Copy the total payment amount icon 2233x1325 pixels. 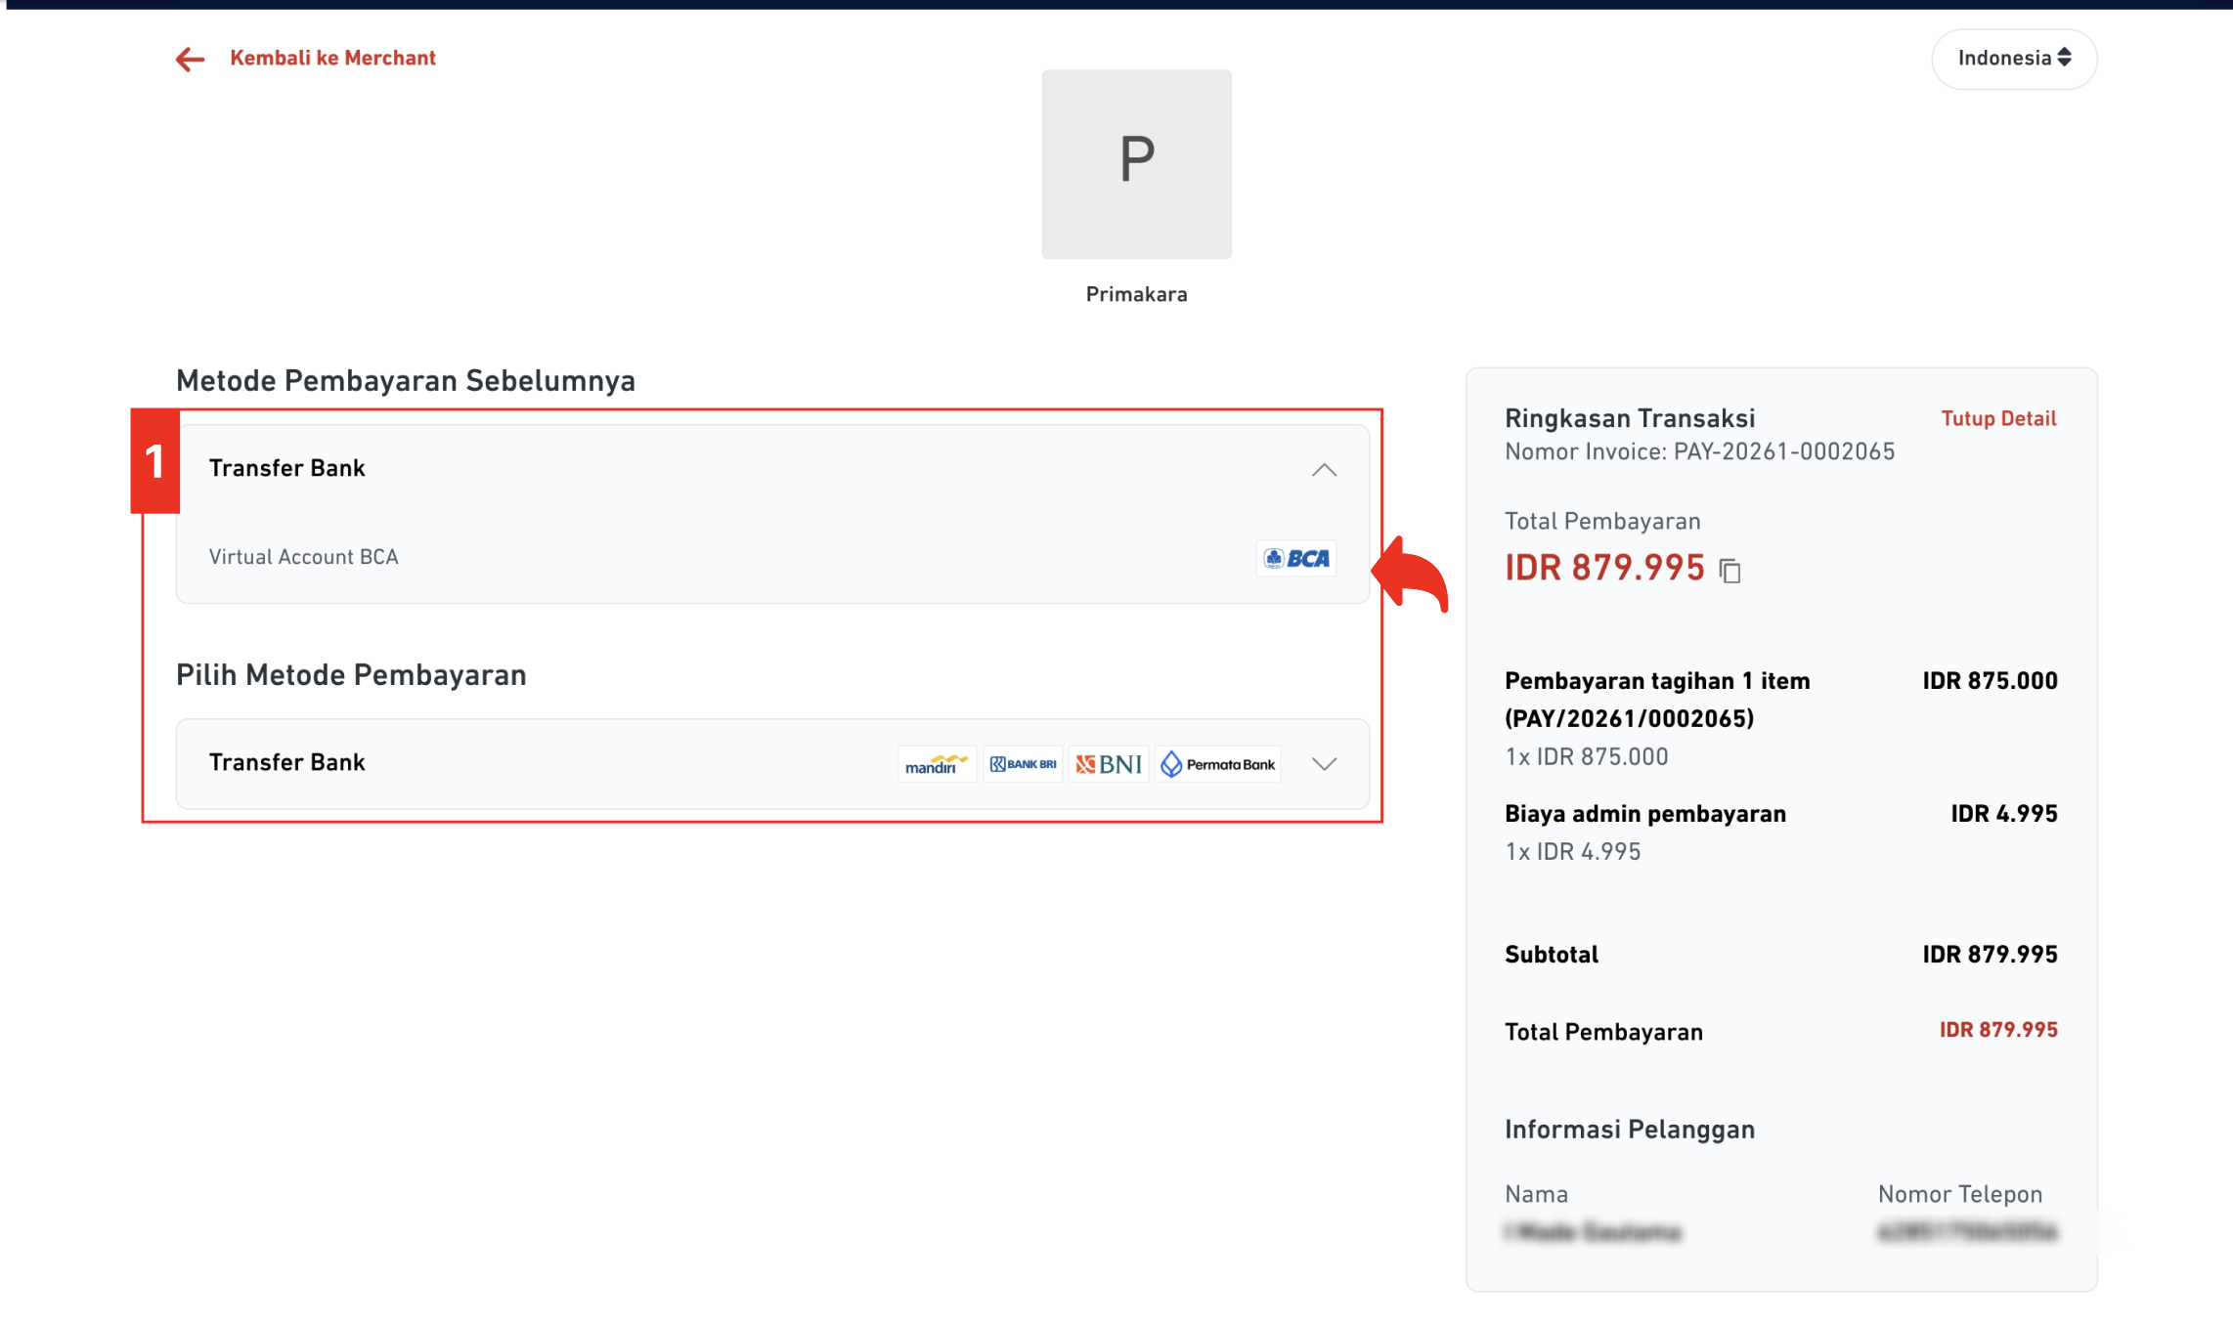click(1729, 571)
